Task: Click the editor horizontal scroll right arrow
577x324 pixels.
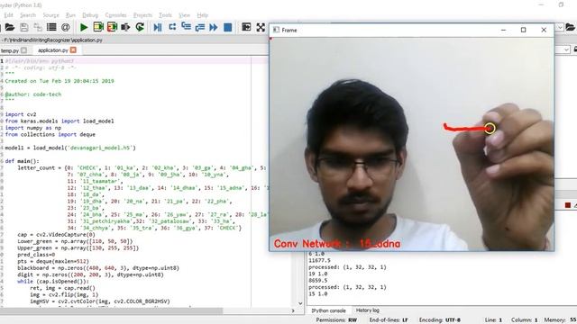Action: [293, 310]
